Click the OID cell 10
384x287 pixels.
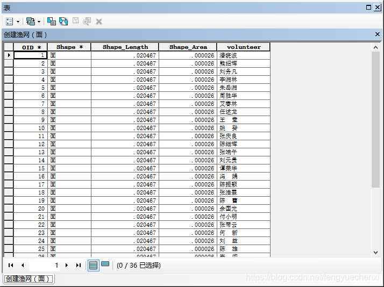tap(30, 128)
